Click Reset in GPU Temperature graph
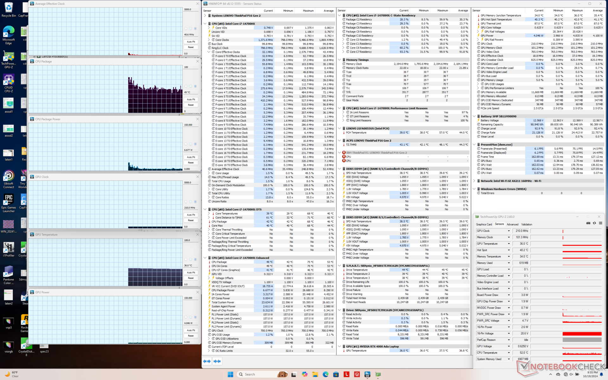608x380 pixels. (191, 278)
